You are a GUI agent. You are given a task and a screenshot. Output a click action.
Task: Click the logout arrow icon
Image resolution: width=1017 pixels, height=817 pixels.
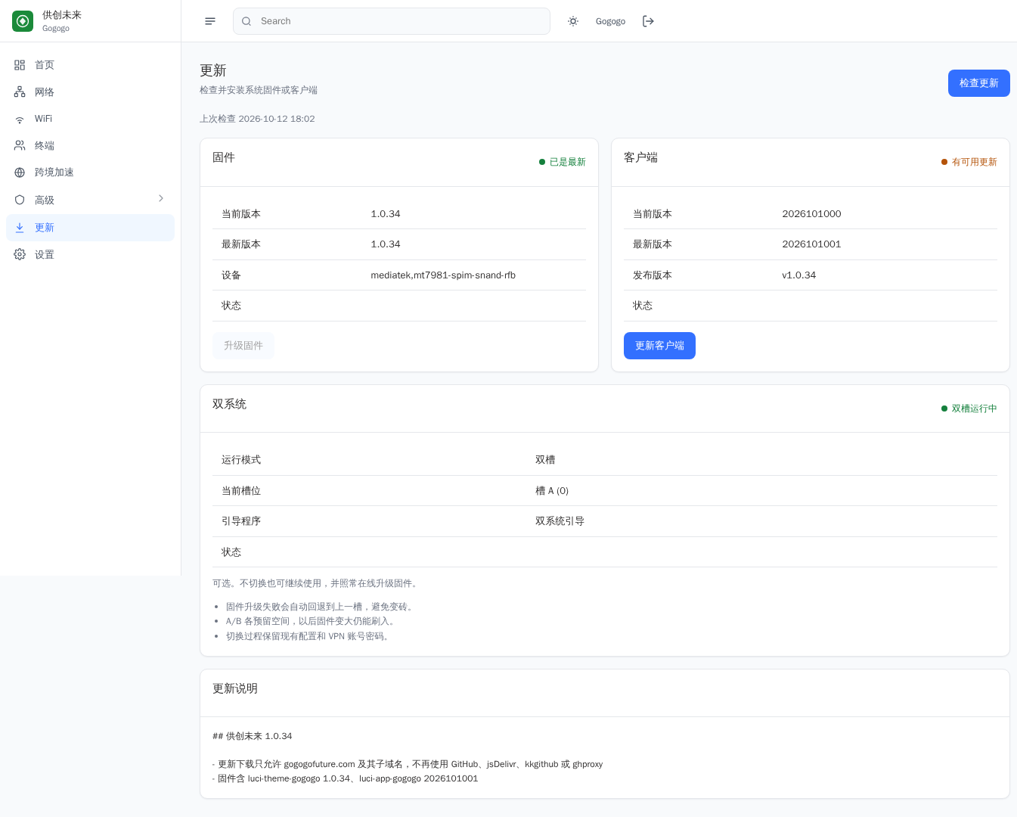(x=648, y=21)
